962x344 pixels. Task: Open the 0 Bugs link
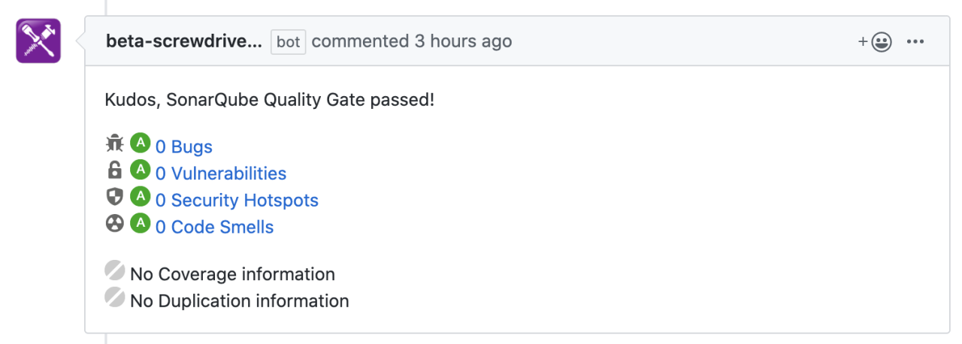tap(184, 147)
